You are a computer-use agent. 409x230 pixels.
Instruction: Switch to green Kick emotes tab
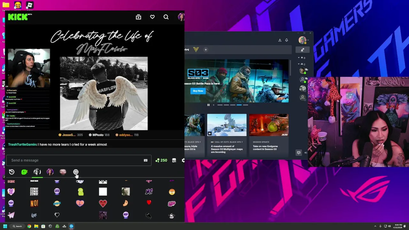[x=24, y=172]
